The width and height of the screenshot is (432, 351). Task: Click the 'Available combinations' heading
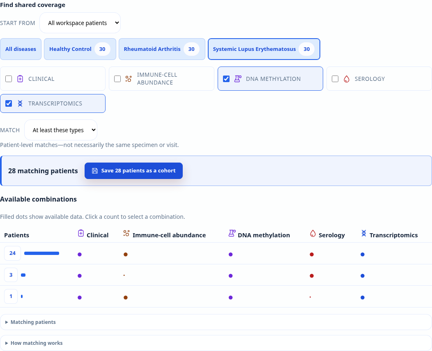click(x=38, y=199)
